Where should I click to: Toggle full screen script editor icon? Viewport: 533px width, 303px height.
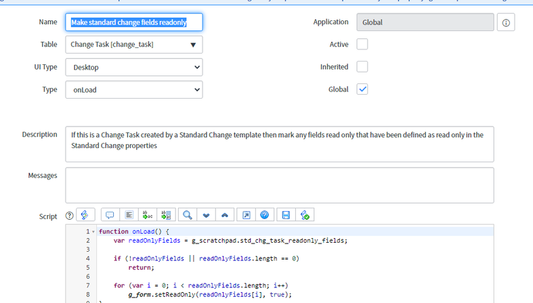(x=246, y=215)
